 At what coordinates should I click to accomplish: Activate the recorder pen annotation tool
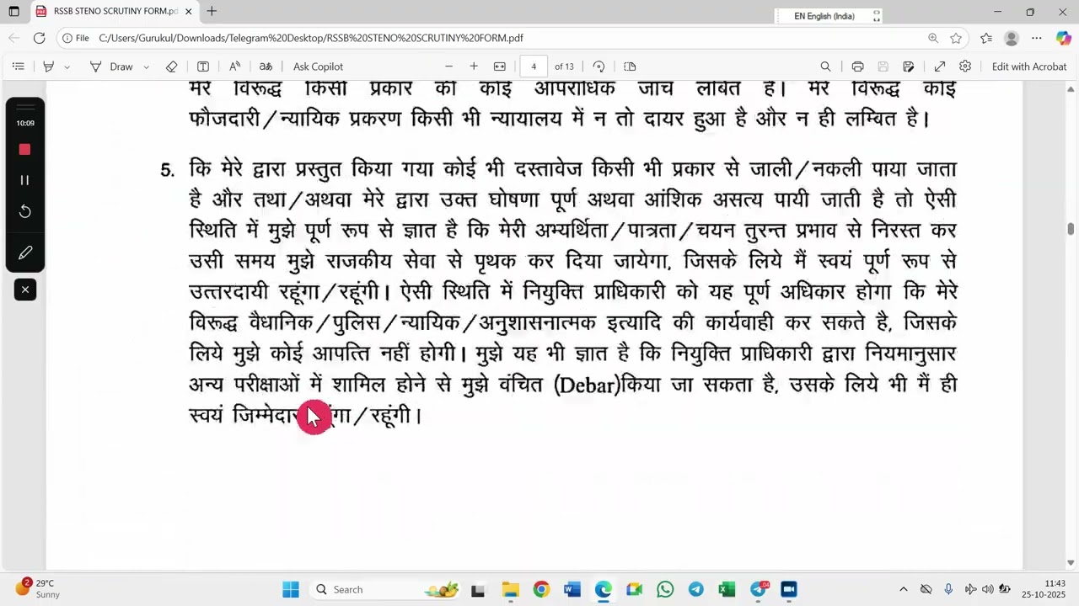24,252
